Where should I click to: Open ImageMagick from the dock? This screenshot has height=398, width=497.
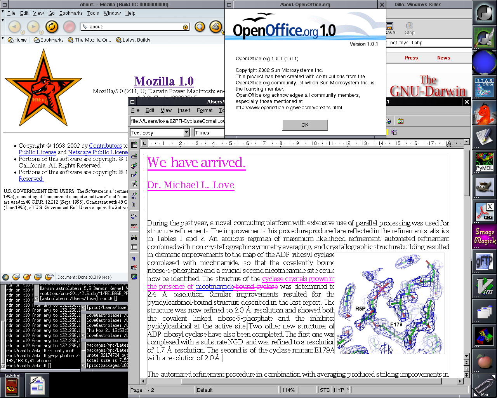tap(484, 237)
